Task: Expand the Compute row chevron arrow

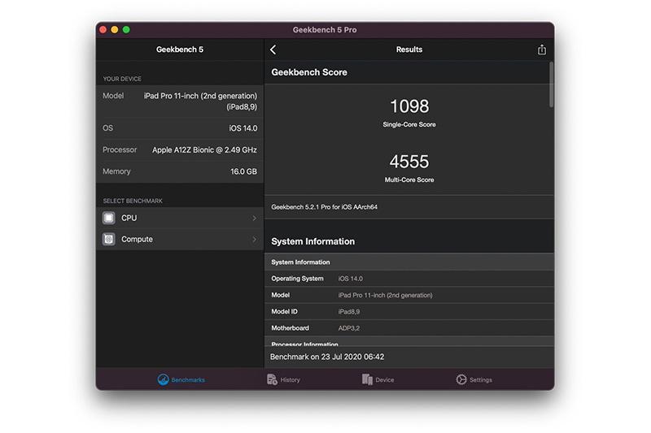Action: pos(254,240)
